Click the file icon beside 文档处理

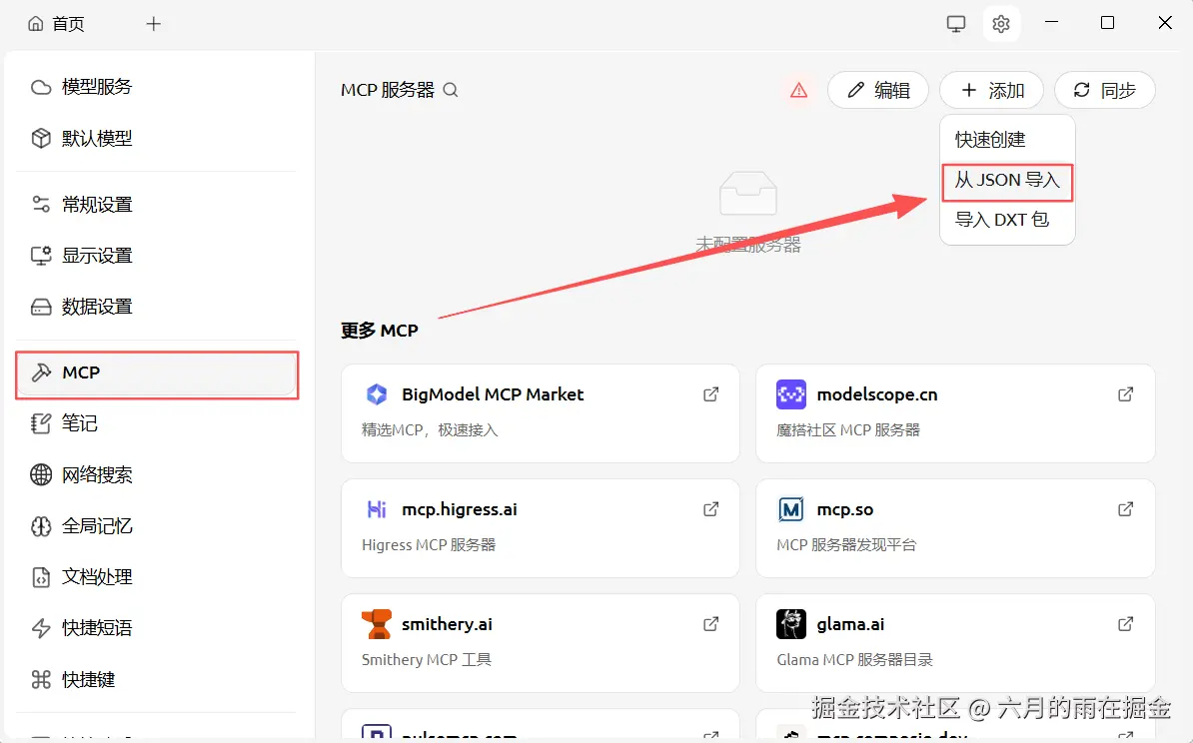tap(41, 577)
